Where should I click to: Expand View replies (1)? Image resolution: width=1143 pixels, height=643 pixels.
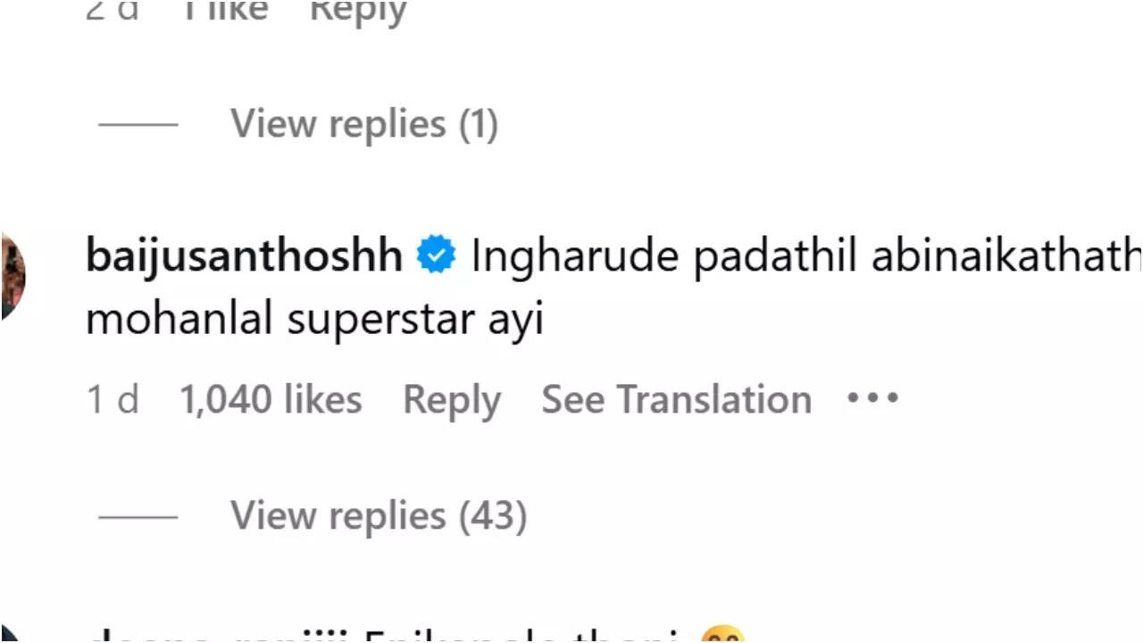(364, 123)
